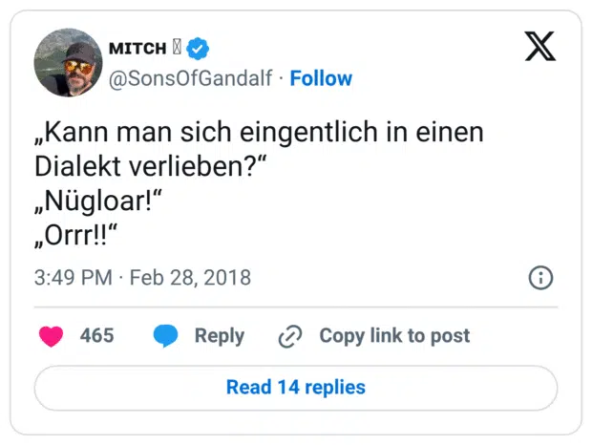Click the tweet's first line about Dialekt
Image resolution: width=592 pixels, height=445 pixels.
(x=260, y=133)
